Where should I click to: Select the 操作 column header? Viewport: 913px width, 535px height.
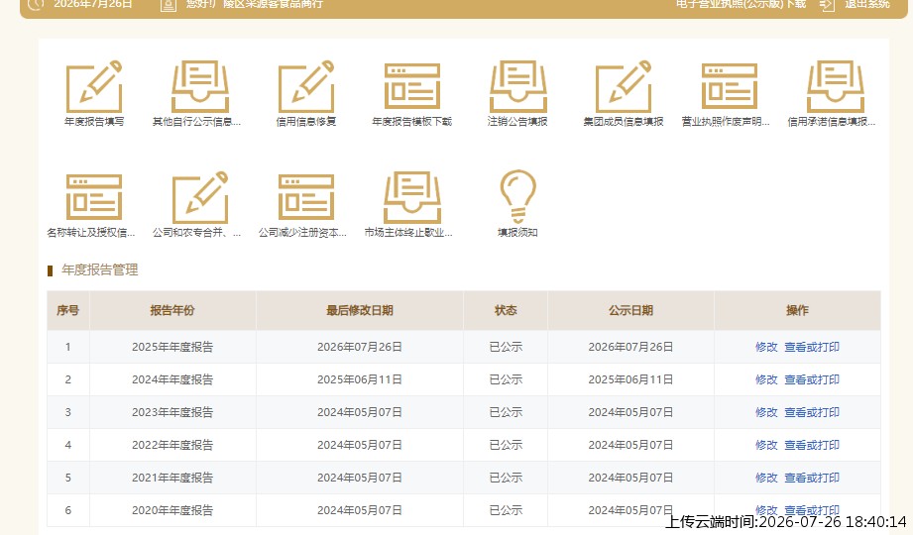click(797, 310)
